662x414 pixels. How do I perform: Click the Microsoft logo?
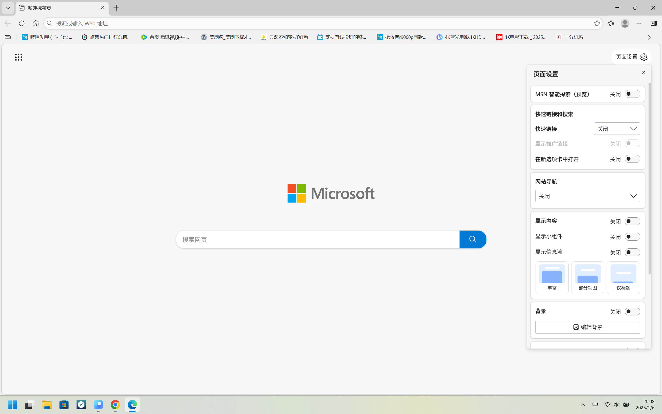tap(331, 193)
